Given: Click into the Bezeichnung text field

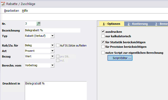Looking at the screenshot, I should tap(53, 30).
